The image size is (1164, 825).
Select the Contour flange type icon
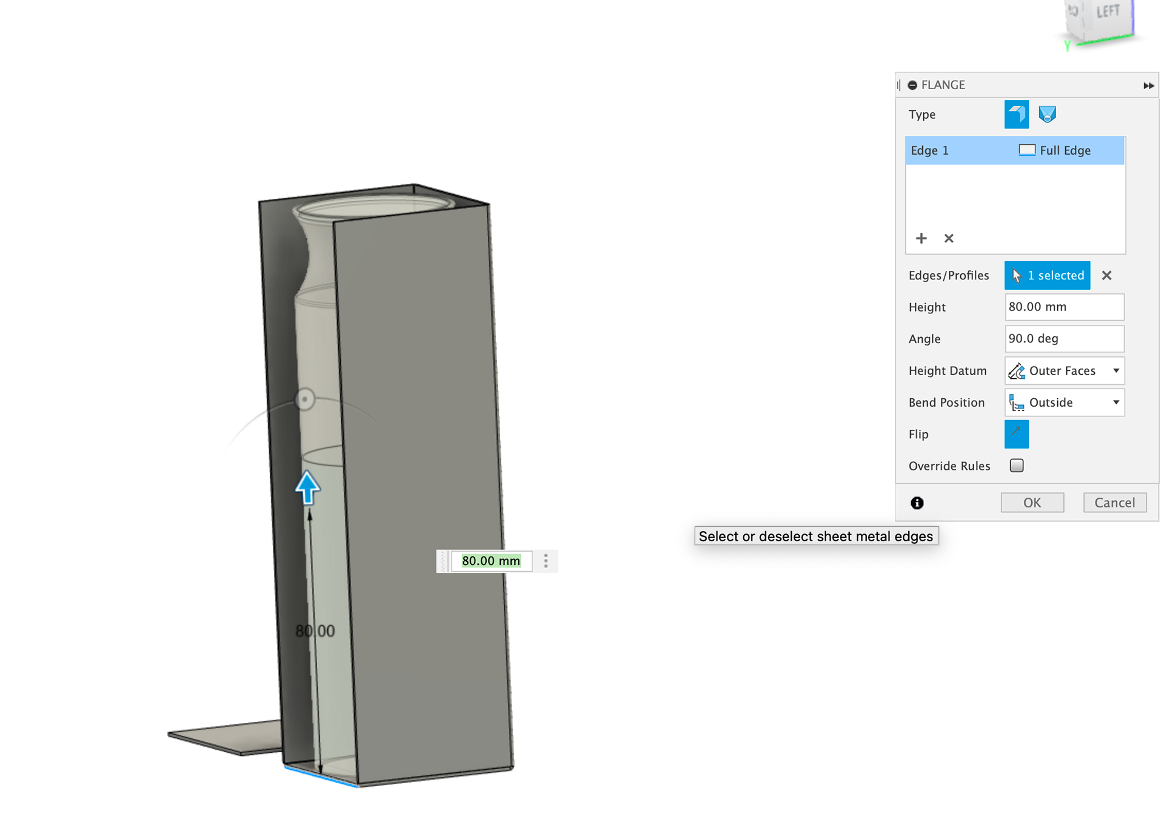pyautogui.click(x=1047, y=114)
